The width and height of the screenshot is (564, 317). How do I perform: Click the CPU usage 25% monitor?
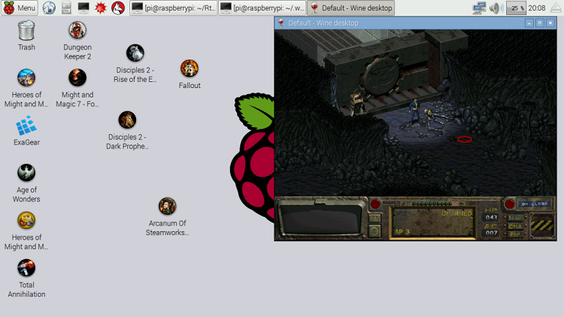tap(516, 8)
